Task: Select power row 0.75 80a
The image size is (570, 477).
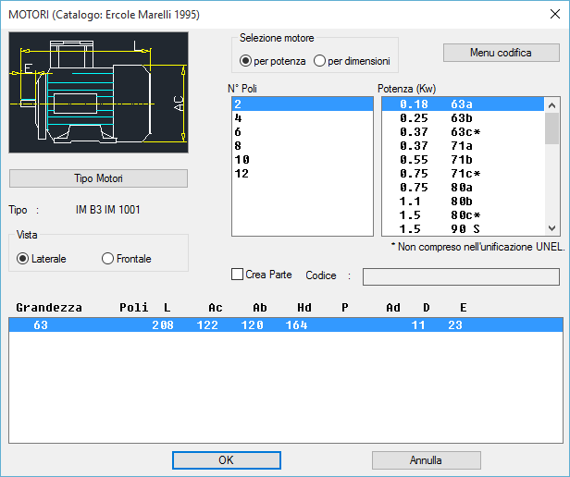Action: pyautogui.click(x=463, y=187)
